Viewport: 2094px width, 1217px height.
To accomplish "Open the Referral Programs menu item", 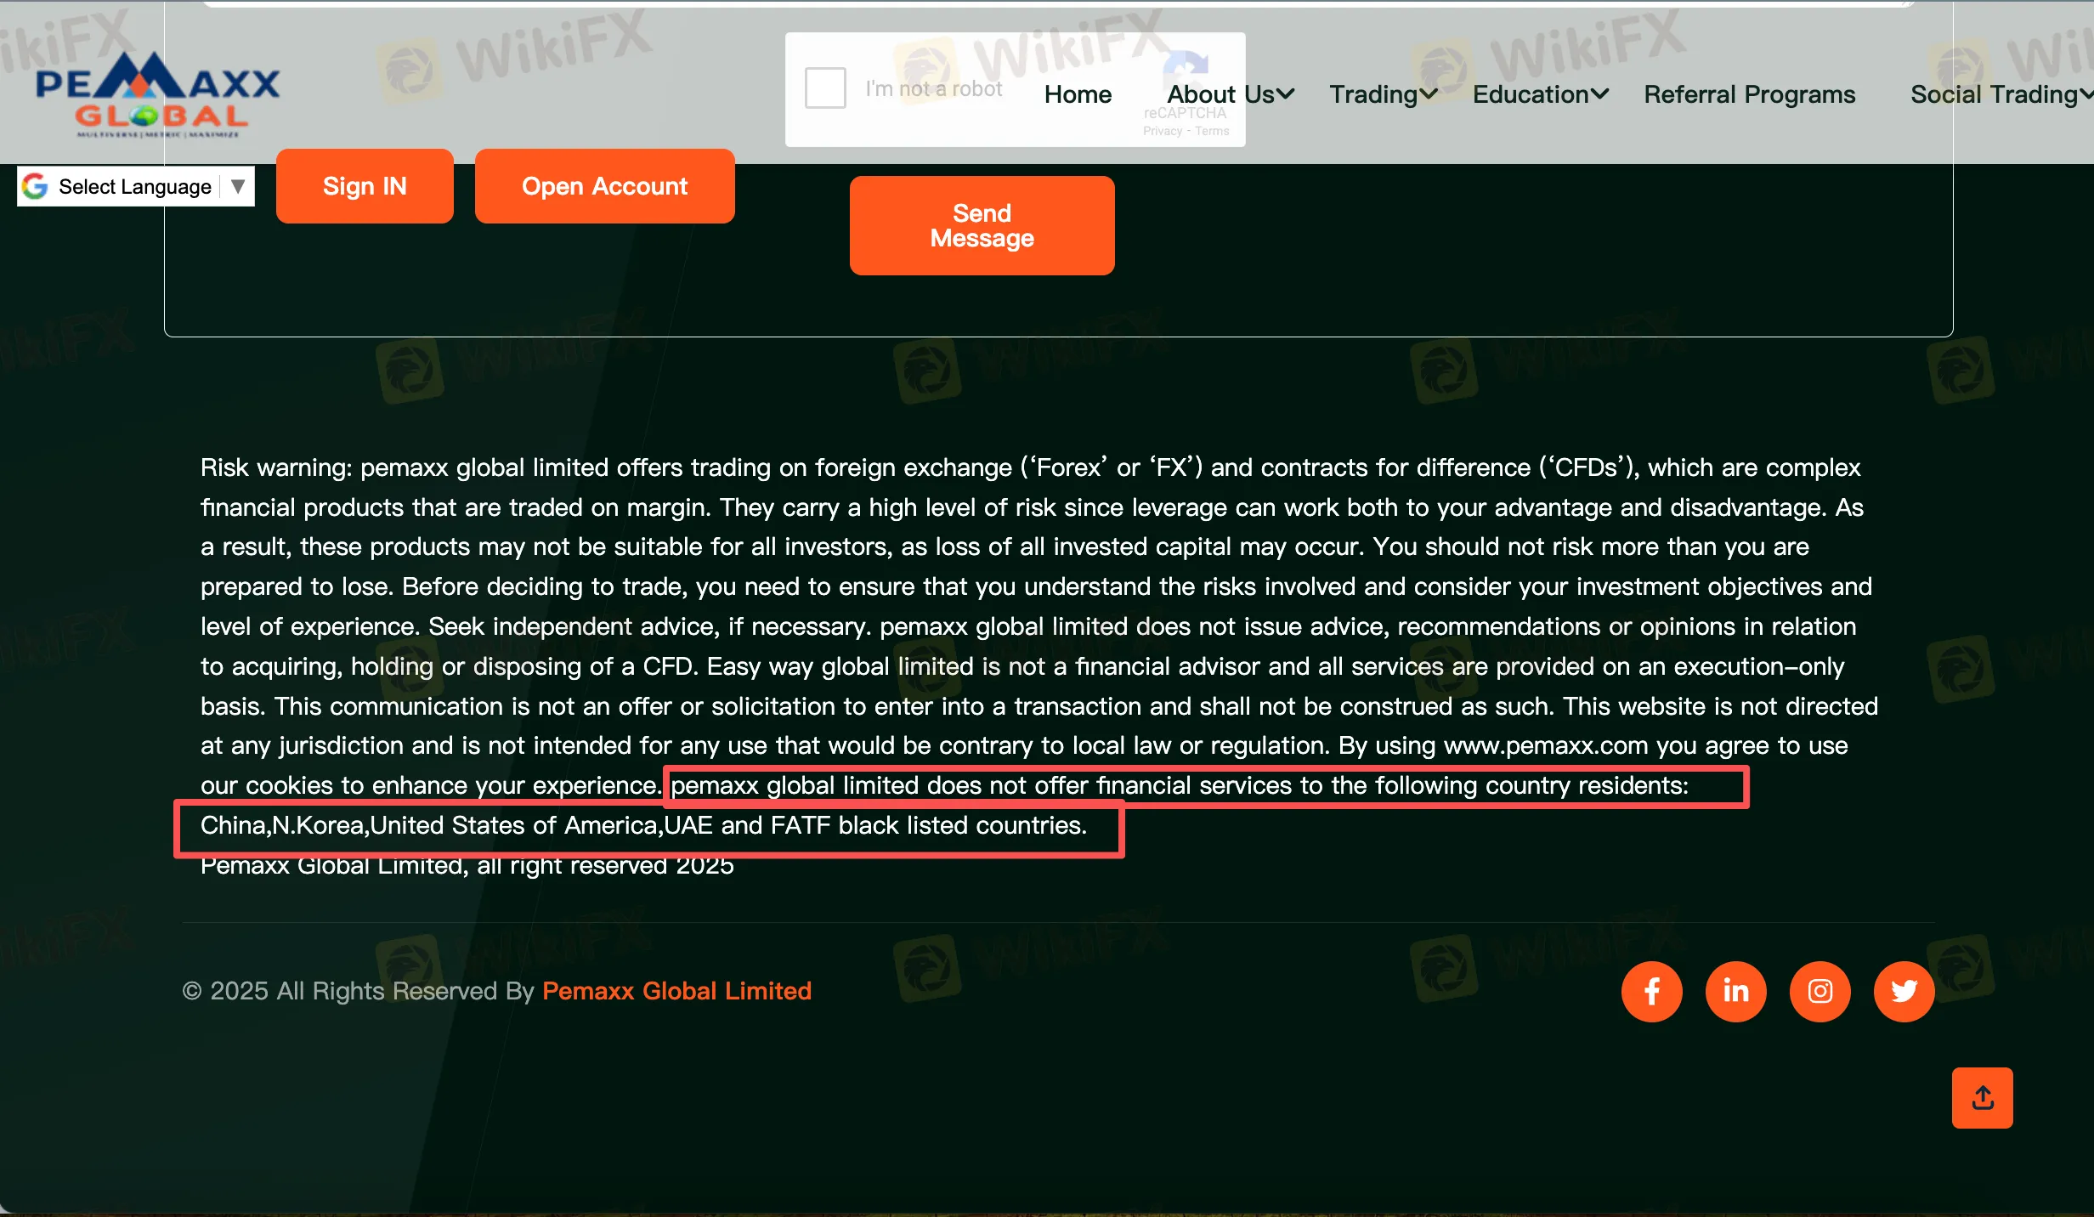I will click(x=1749, y=94).
